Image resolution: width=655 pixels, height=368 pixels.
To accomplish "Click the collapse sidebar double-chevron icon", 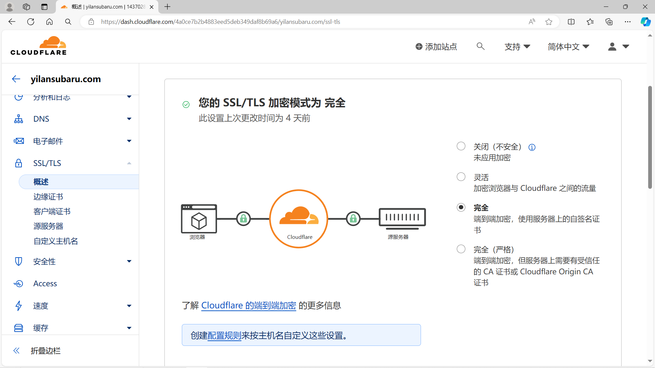I will (16, 351).
